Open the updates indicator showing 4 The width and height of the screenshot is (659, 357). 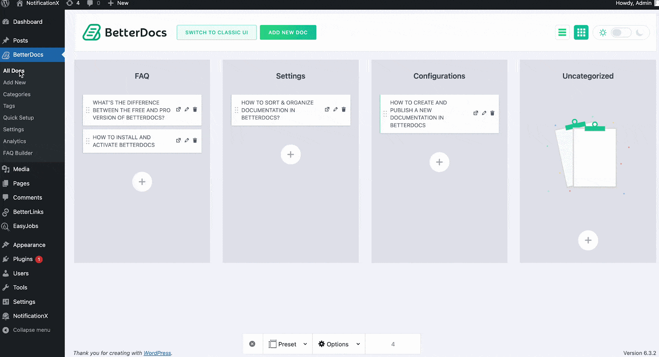click(x=73, y=3)
